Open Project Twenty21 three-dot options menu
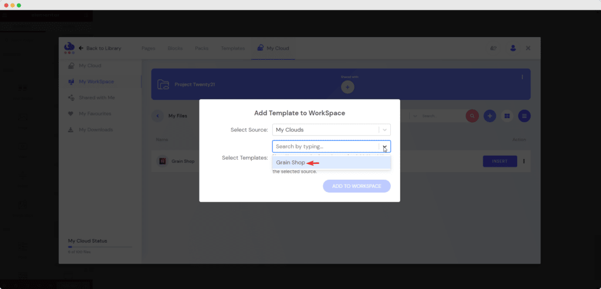601x289 pixels. pos(522,77)
